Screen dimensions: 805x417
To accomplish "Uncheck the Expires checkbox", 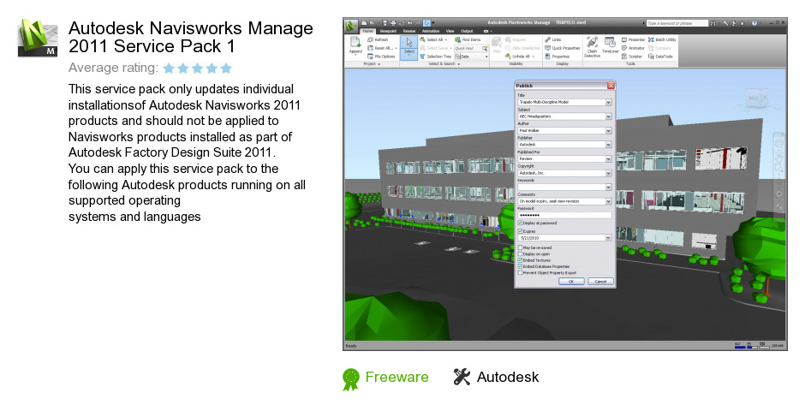I will (x=520, y=231).
